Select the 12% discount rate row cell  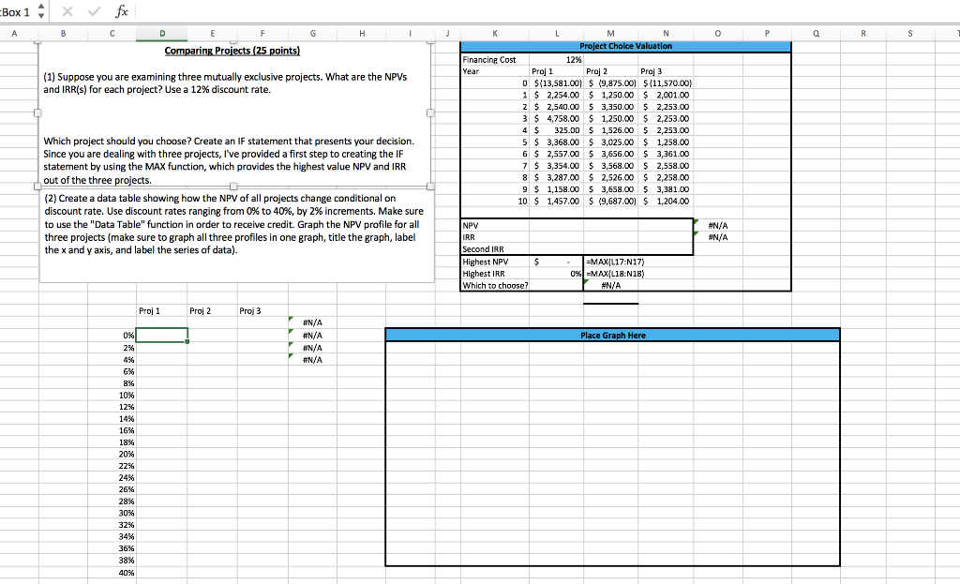click(112, 407)
